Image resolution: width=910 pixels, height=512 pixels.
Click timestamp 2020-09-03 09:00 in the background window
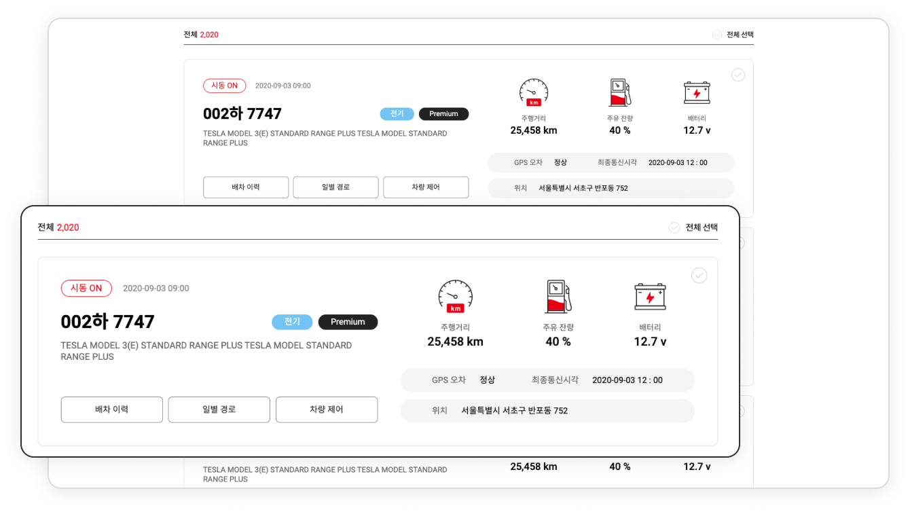click(283, 86)
